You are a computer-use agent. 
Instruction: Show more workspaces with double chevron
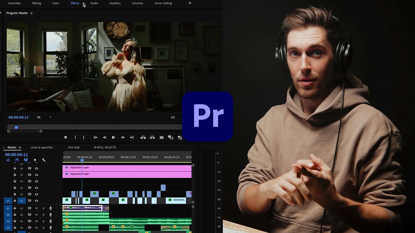(x=190, y=3)
